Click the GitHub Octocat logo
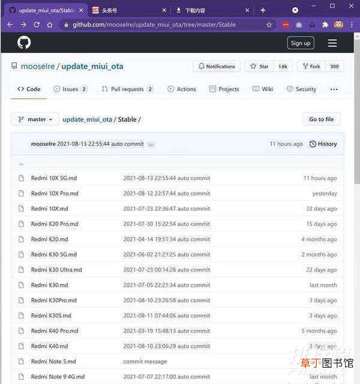Screen dimensions: 360x384 pyautogui.click(x=24, y=43)
